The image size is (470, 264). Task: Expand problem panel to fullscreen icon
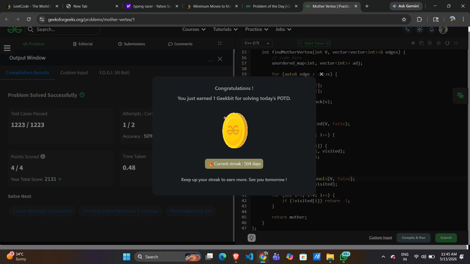coord(220,43)
